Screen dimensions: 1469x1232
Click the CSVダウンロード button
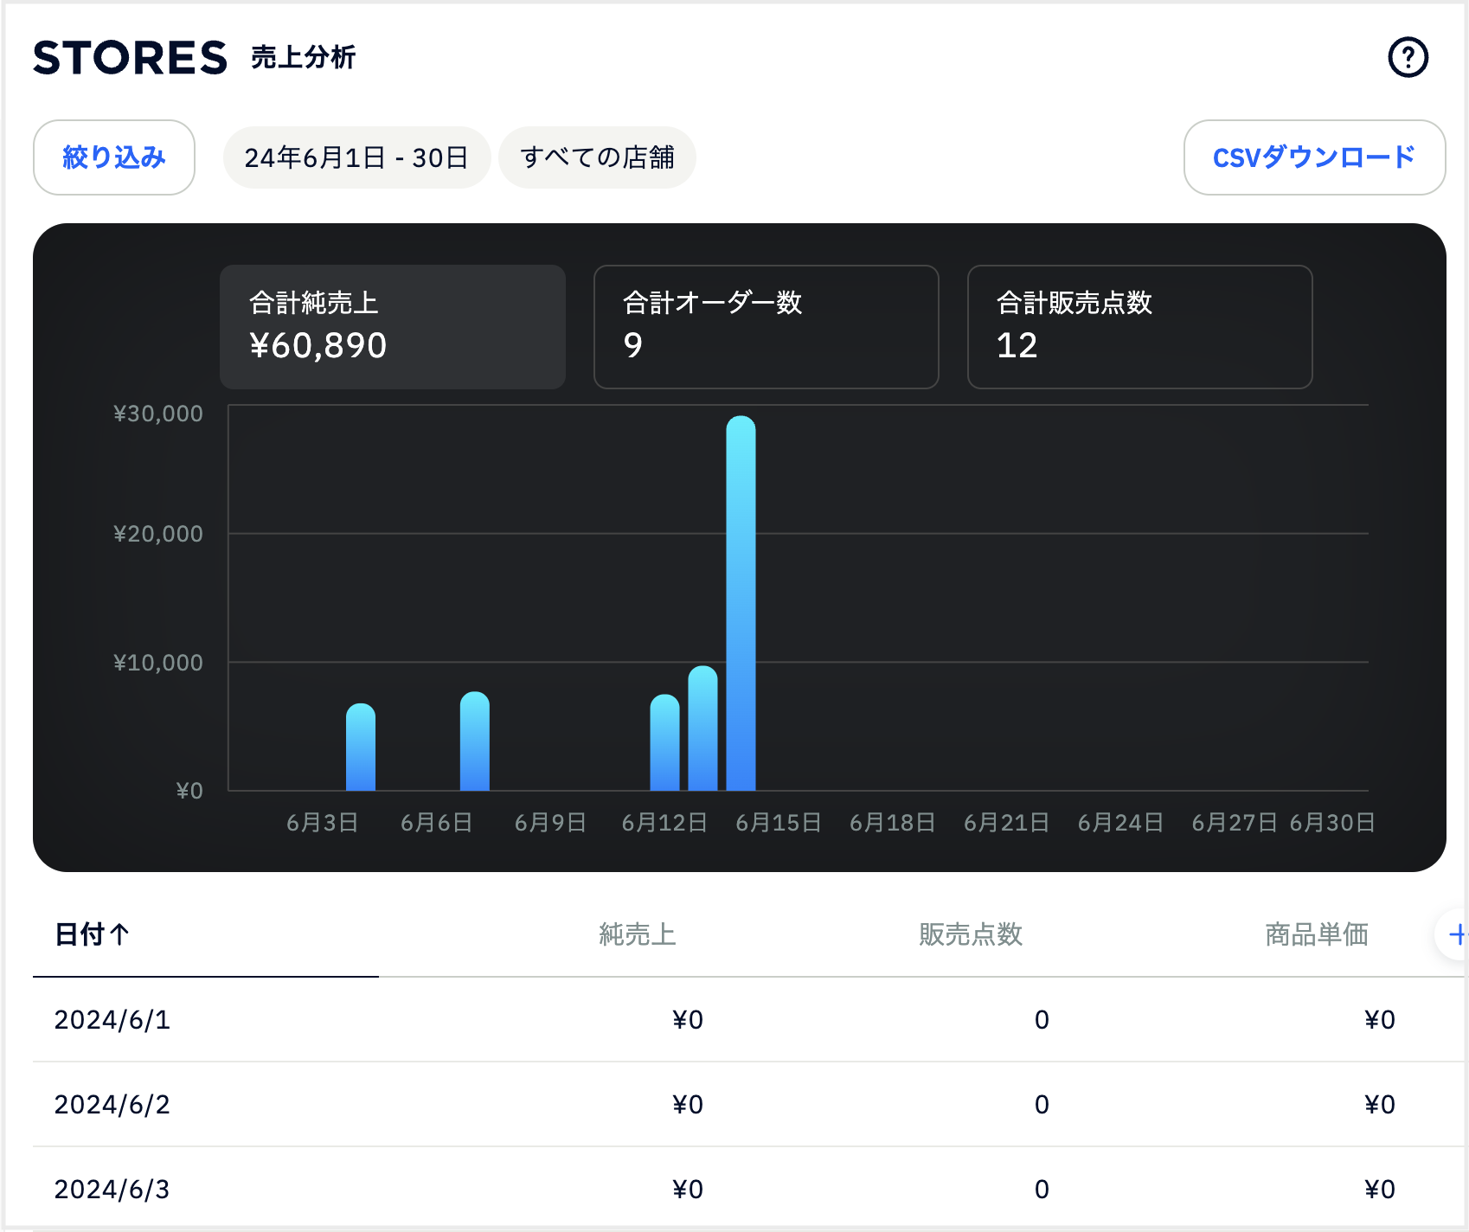pos(1314,157)
